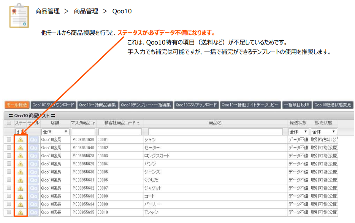Click the 商品名 column header
Viewport: 355px width, 223px height.
(215, 123)
